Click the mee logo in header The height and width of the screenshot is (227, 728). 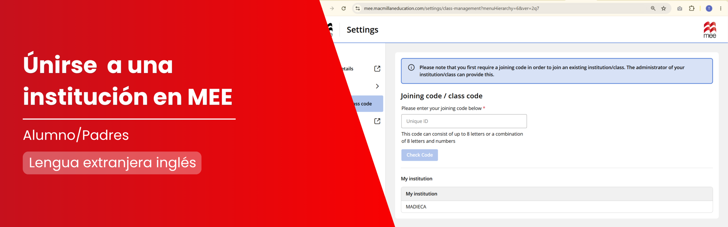point(710,30)
